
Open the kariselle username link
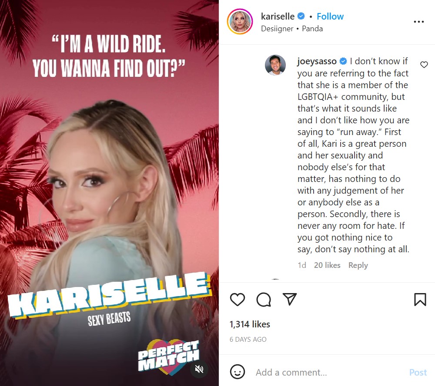point(278,16)
